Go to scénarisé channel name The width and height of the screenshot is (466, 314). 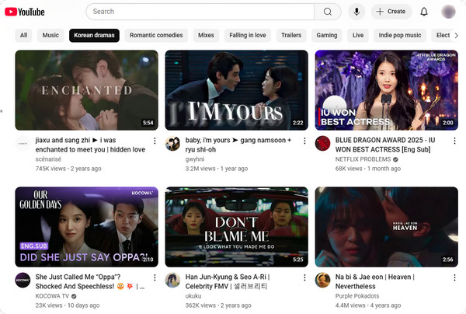(x=48, y=159)
